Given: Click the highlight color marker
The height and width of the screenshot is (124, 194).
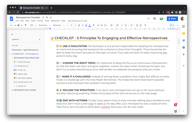Looking at the screenshot, I should tap(93, 25).
